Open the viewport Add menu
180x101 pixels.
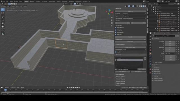21,6
